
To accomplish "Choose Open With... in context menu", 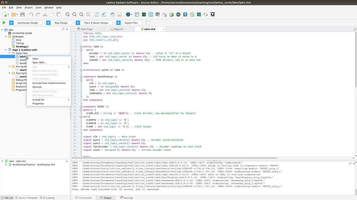I will tap(39, 62).
